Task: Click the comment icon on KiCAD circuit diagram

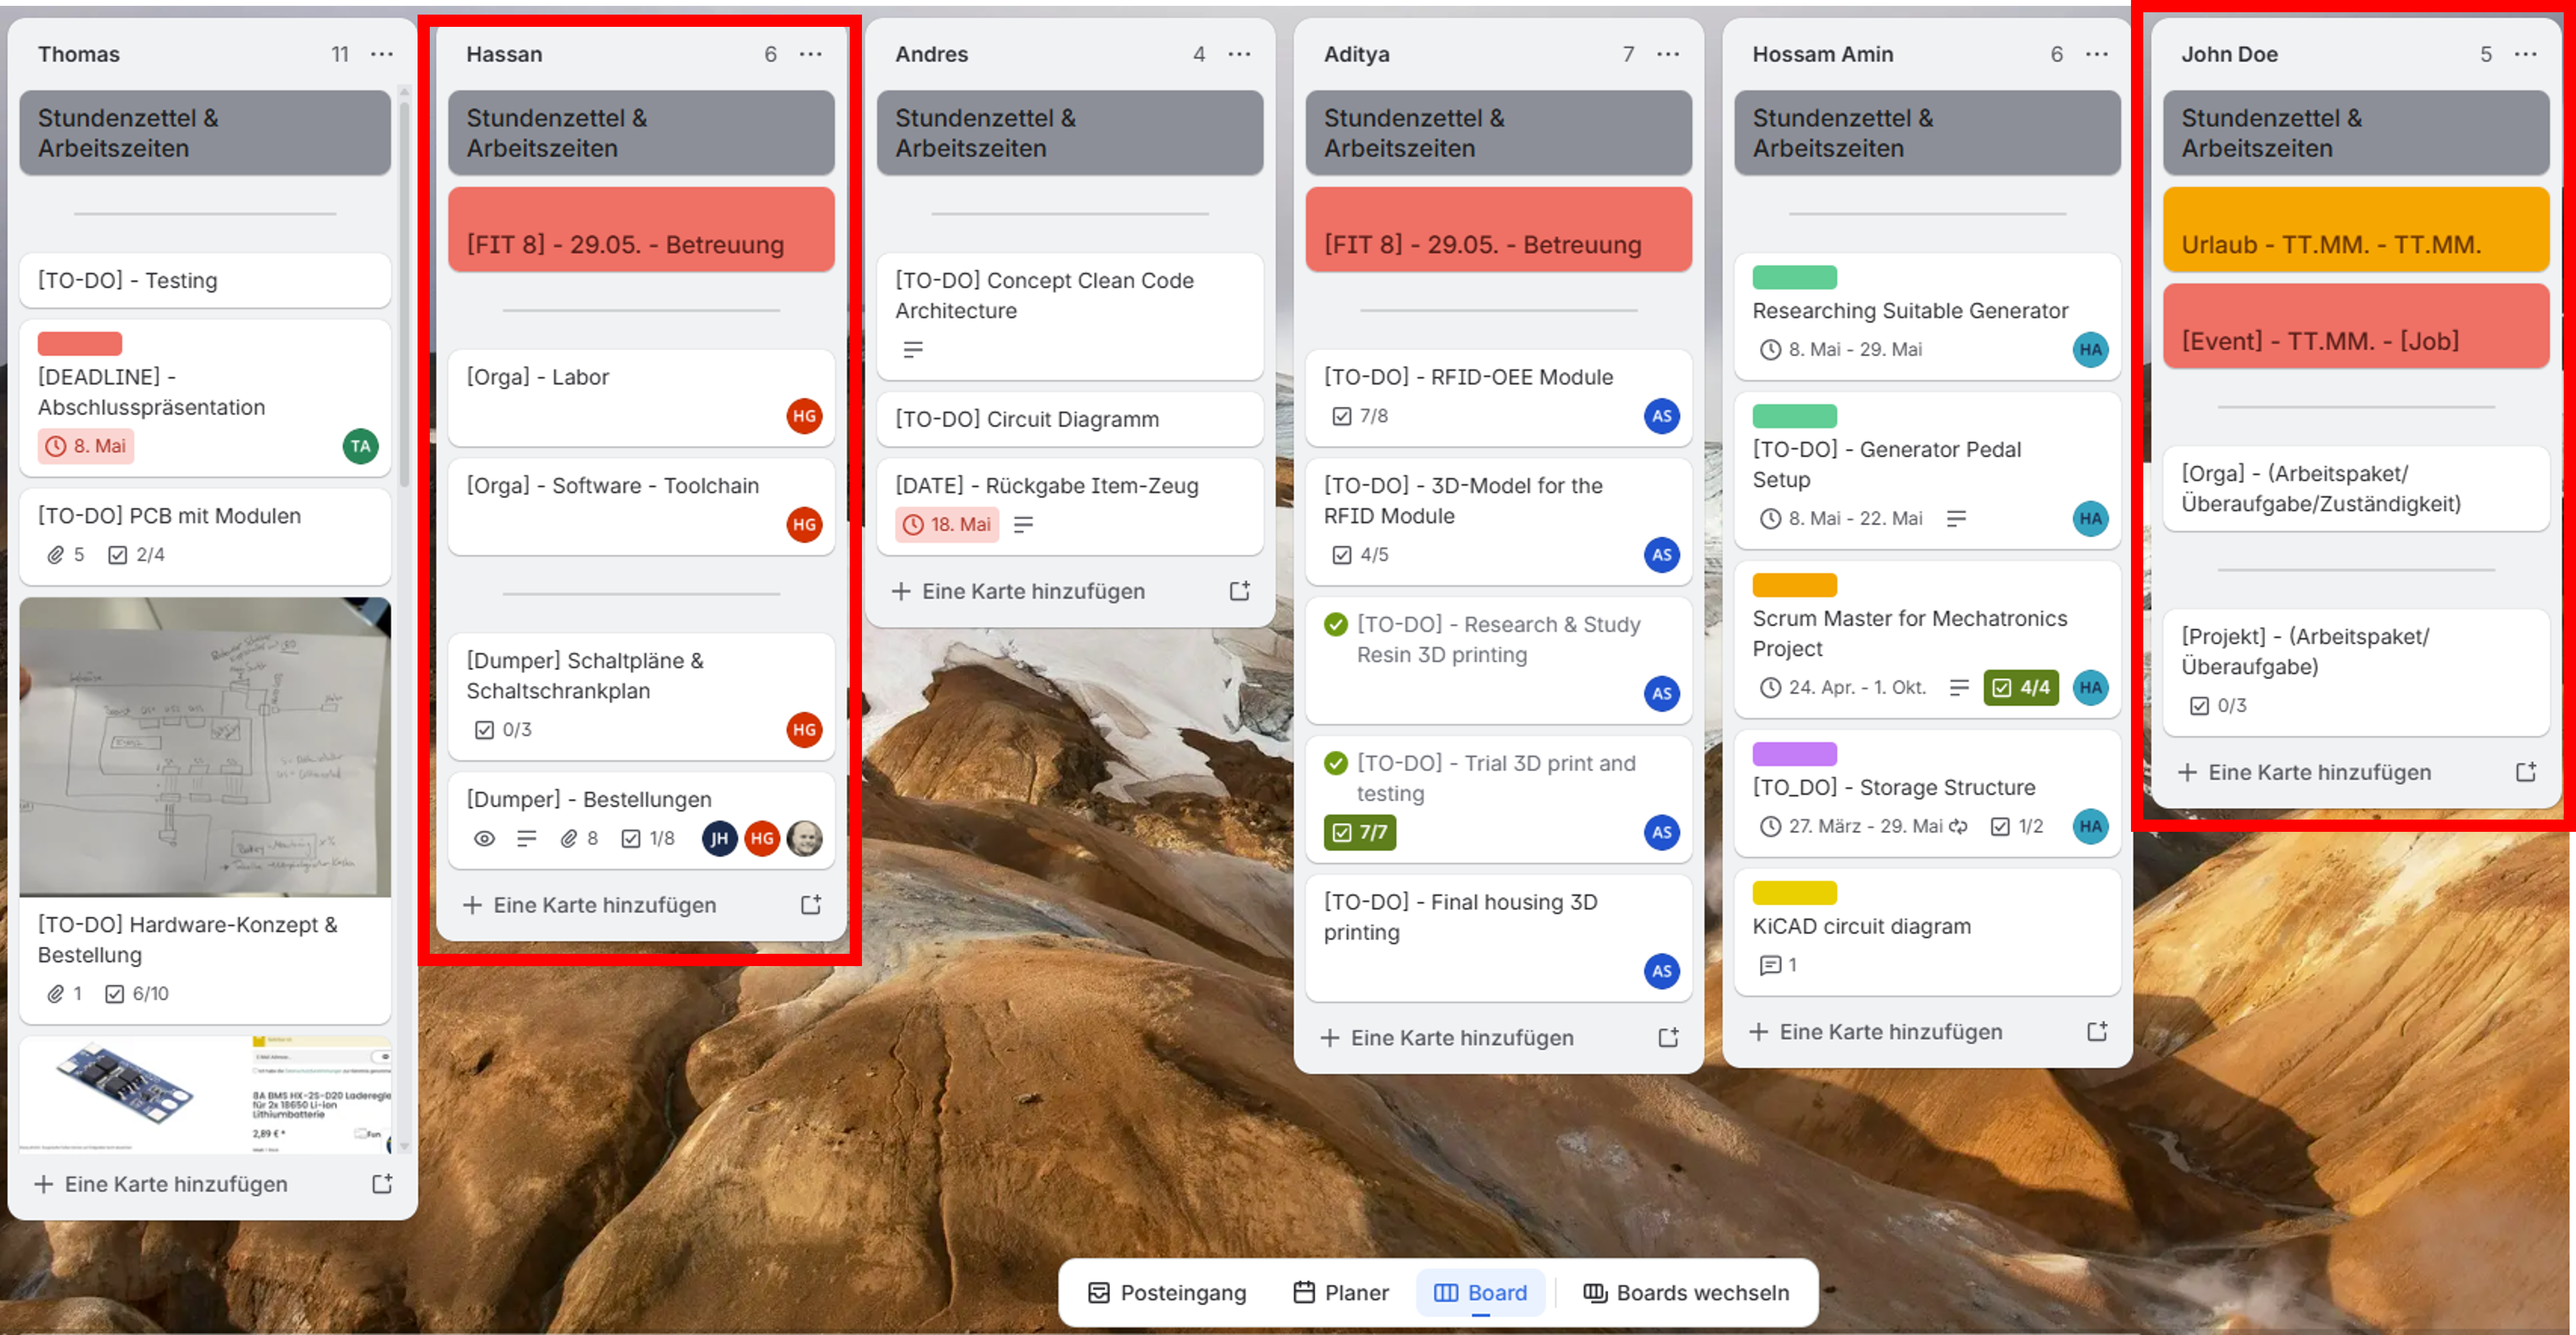Action: 1770,965
